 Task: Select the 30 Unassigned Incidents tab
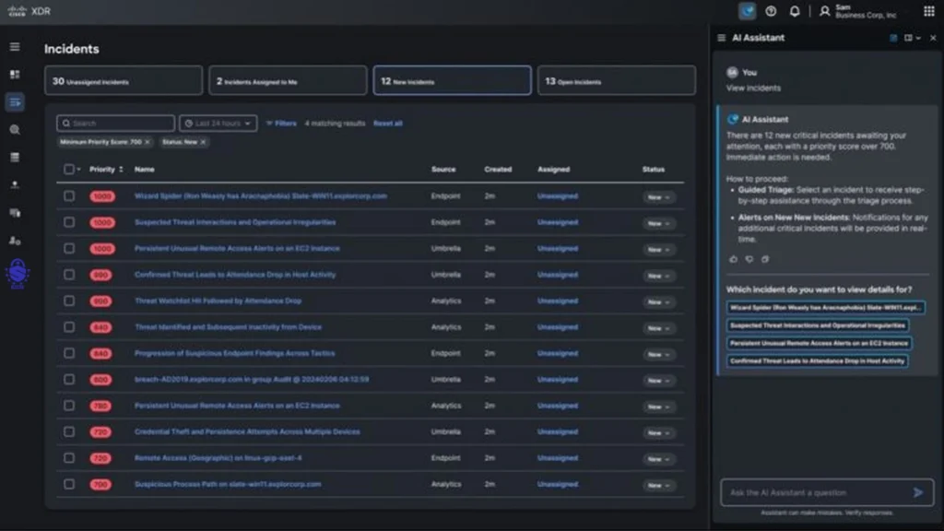124,81
